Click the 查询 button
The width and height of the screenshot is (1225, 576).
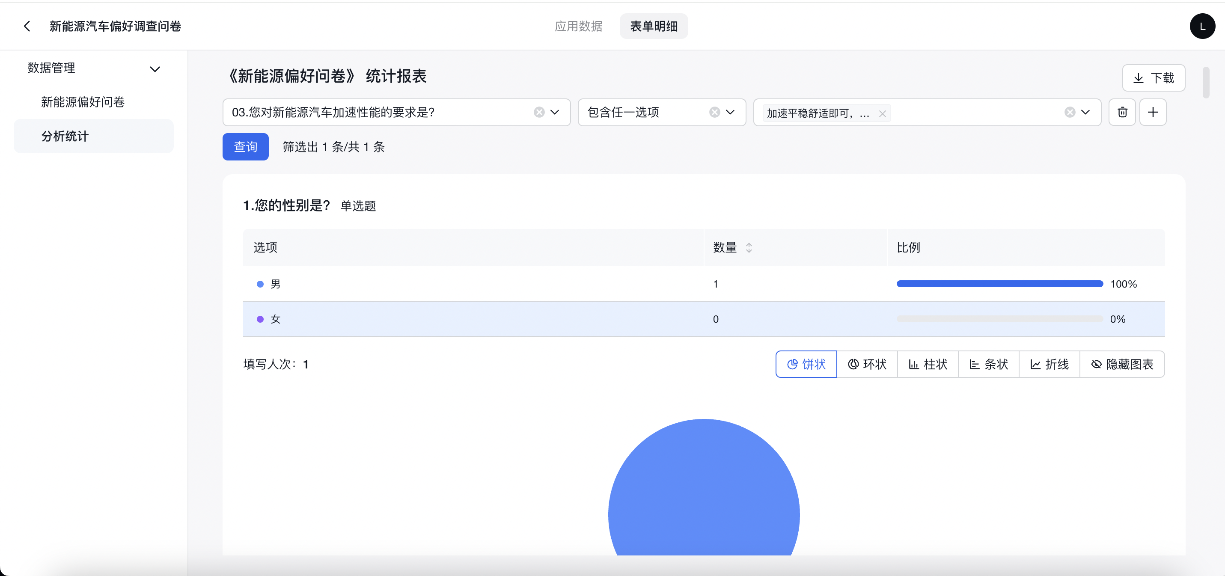pos(245,147)
